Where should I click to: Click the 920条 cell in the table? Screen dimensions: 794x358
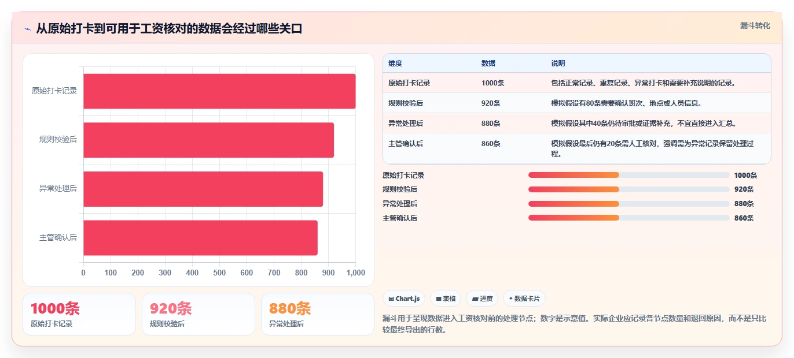pyautogui.click(x=491, y=103)
